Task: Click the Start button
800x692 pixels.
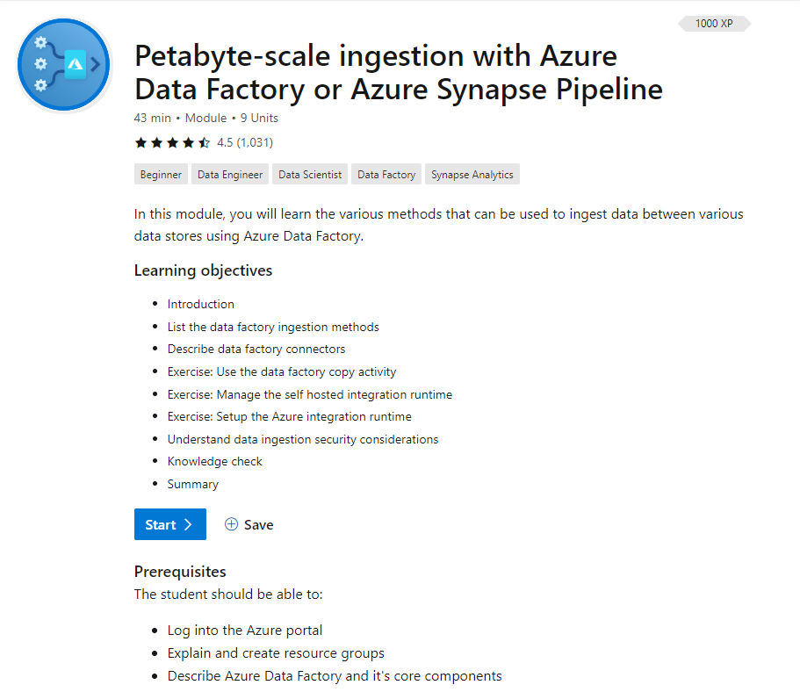Action: (169, 523)
